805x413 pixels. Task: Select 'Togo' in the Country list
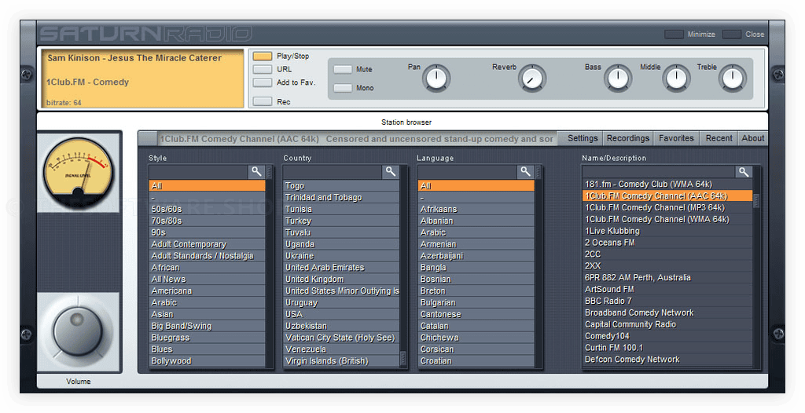(x=342, y=186)
